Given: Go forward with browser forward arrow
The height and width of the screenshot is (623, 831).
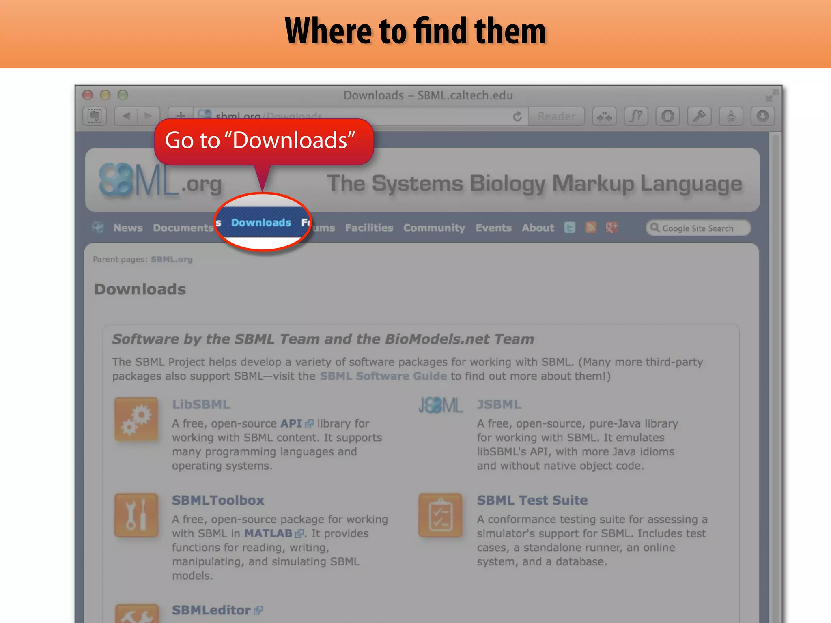Looking at the screenshot, I should point(149,116).
